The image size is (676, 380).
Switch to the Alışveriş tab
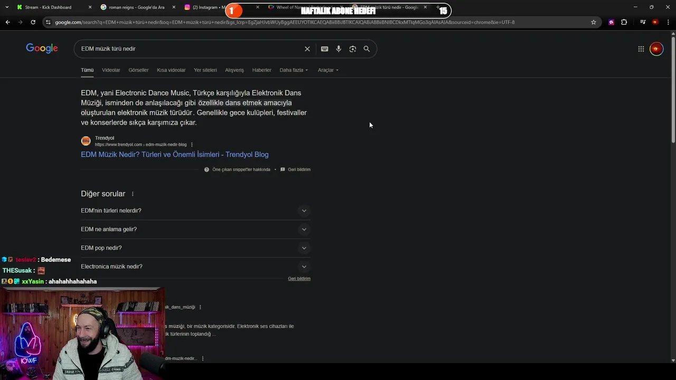(234, 70)
